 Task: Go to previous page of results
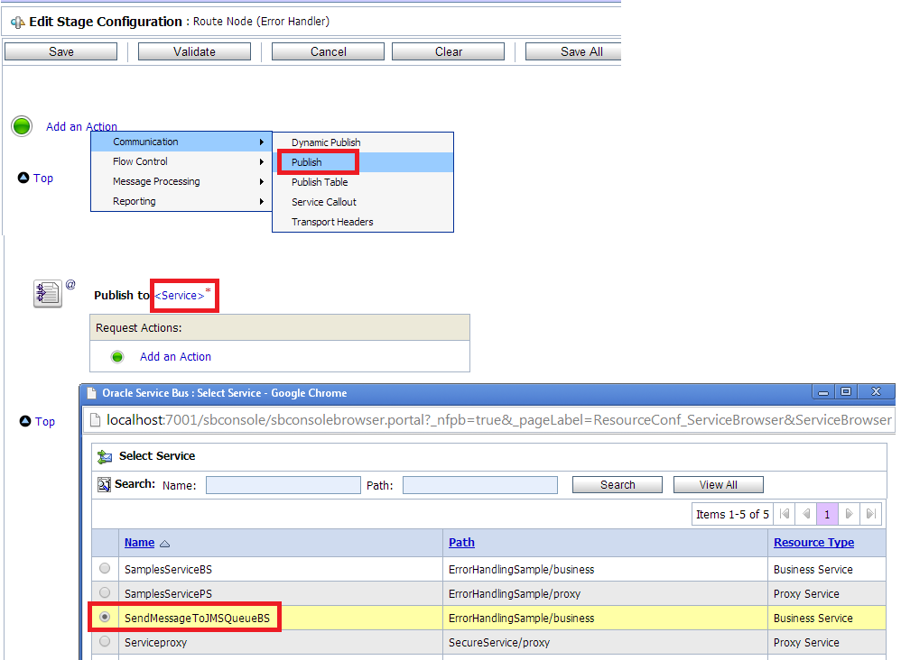click(x=806, y=514)
